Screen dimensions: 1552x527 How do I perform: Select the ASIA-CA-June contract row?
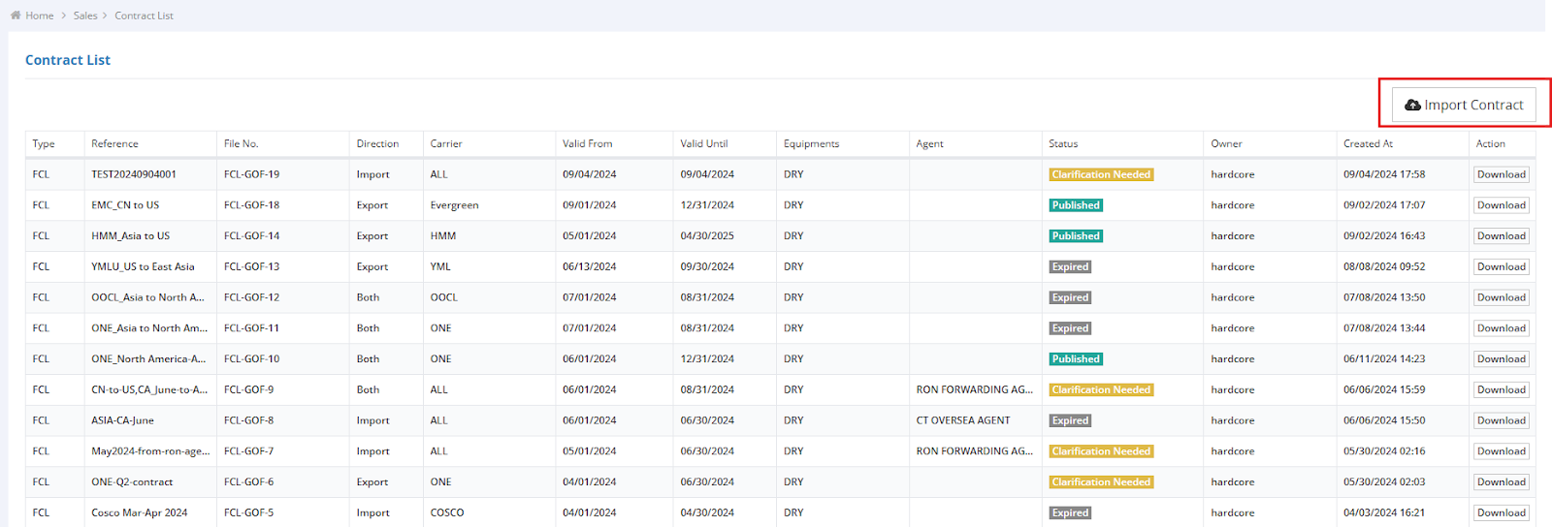click(x=122, y=420)
